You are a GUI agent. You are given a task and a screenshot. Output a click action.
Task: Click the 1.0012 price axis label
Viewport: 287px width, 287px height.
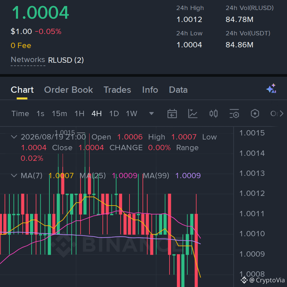(252, 193)
